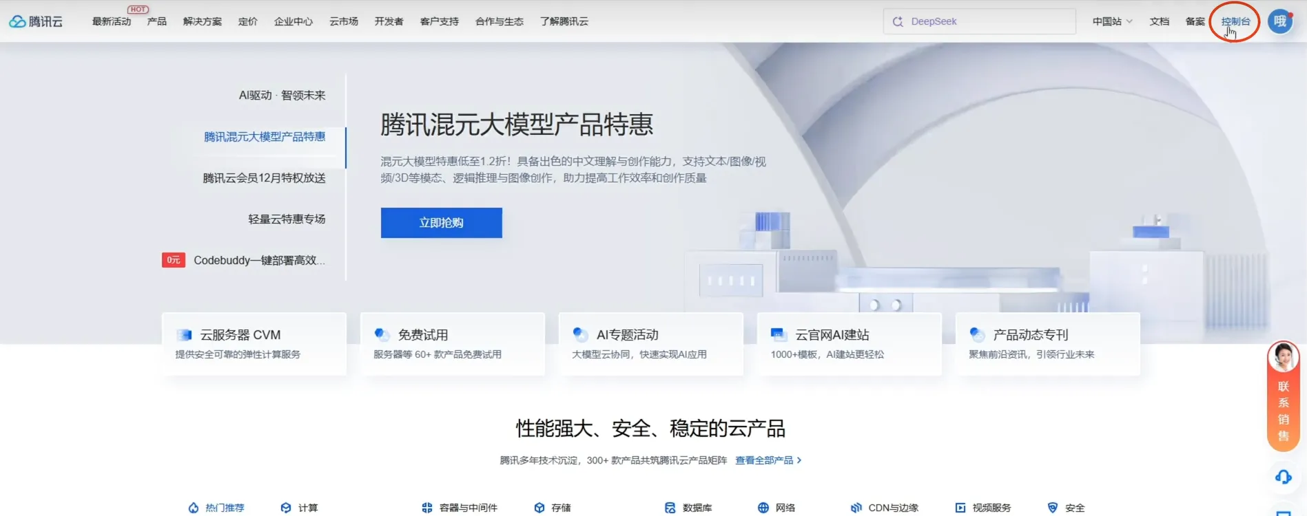This screenshot has height=516, width=1307.
Task: Open the user avatar icon
Action: (x=1279, y=21)
